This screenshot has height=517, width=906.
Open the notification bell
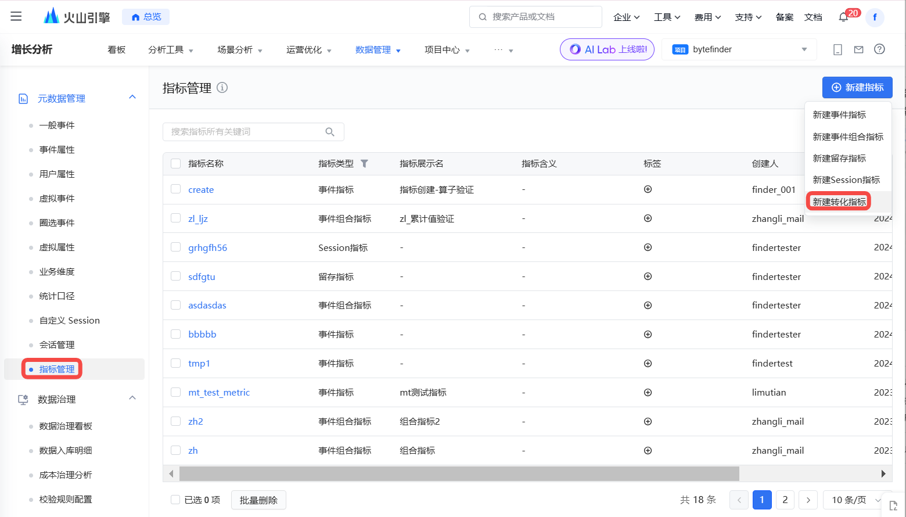844,17
